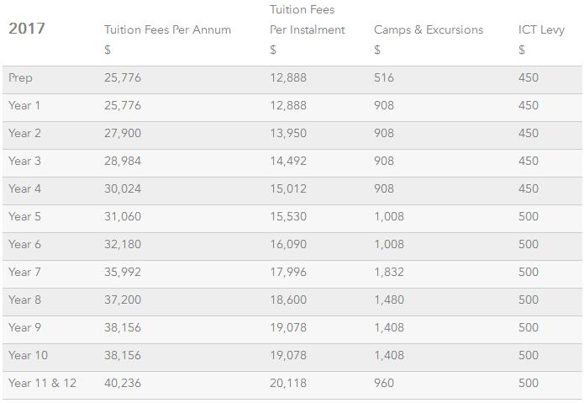Click Year 7 instalment value 17,996
Viewport: 584px width, 403px height.
point(288,272)
